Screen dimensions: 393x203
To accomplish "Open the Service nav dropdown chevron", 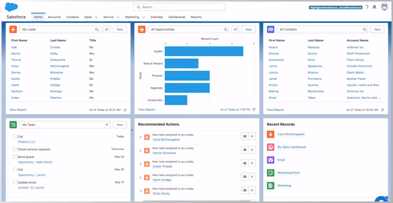I will (x=118, y=17).
